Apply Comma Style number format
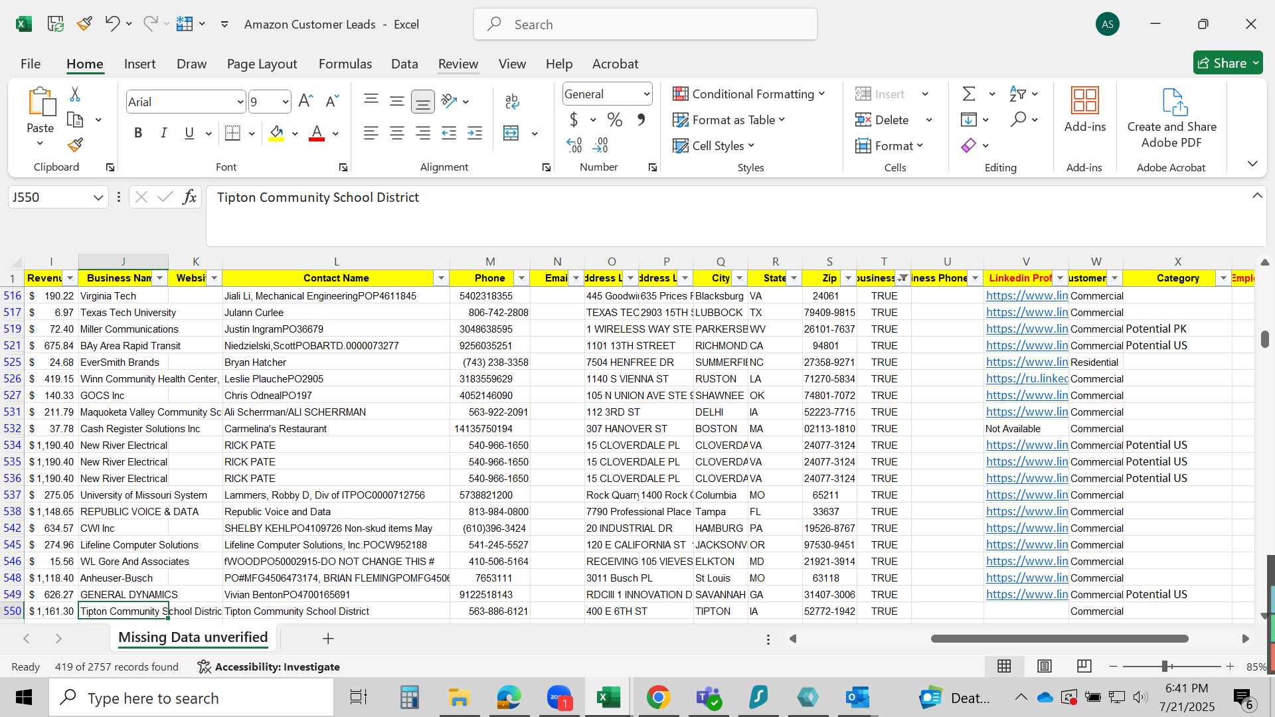This screenshot has height=717, width=1275. (x=641, y=119)
